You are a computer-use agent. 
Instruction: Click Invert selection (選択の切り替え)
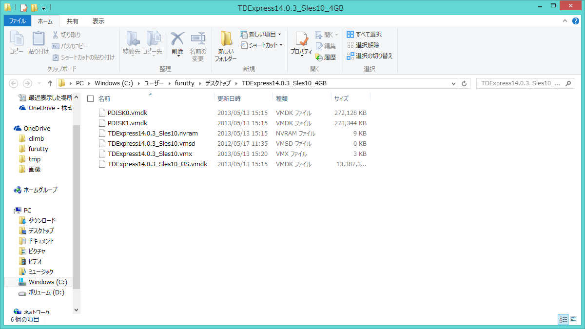[370, 56]
